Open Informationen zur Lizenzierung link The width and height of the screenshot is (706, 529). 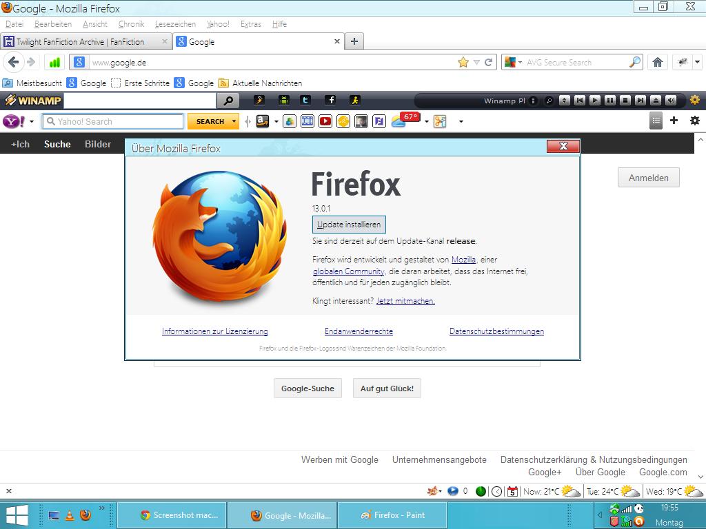215,331
